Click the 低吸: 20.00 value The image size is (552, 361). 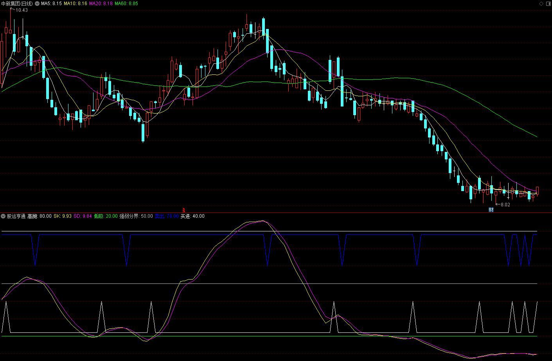pyautogui.click(x=106, y=216)
